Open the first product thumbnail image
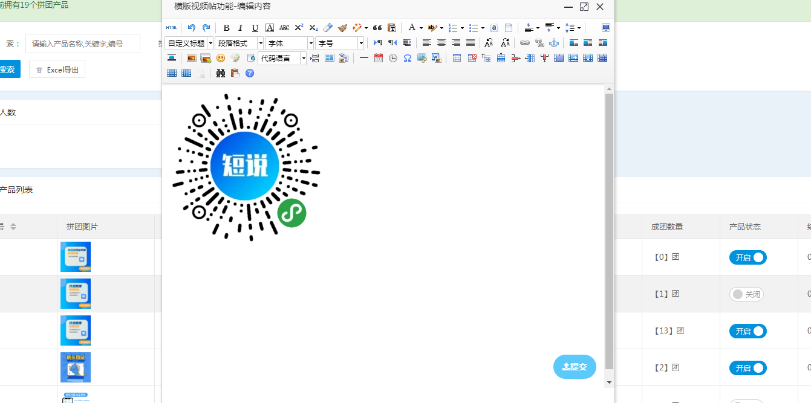 click(x=76, y=257)
